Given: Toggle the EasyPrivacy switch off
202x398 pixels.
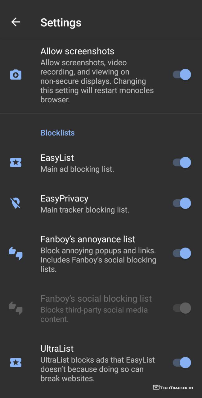Looking at the screenshot, I should (182, 203).
